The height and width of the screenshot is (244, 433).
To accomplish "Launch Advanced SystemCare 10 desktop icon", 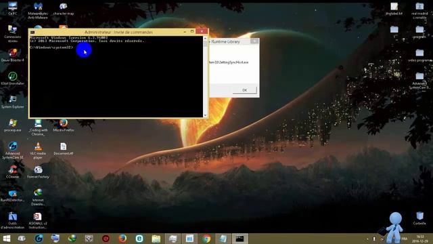I will tap(12, 150).
